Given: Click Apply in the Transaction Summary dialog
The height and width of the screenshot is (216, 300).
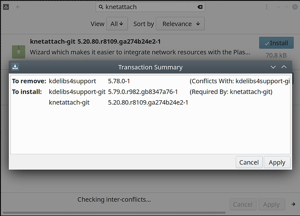Looking at the screenshot, I should click(x=277, y=162).
